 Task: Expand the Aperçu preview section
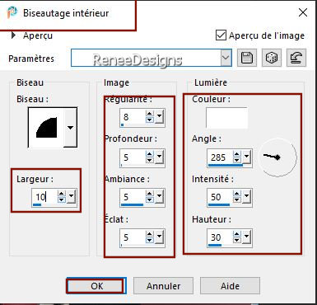point(13,35)
